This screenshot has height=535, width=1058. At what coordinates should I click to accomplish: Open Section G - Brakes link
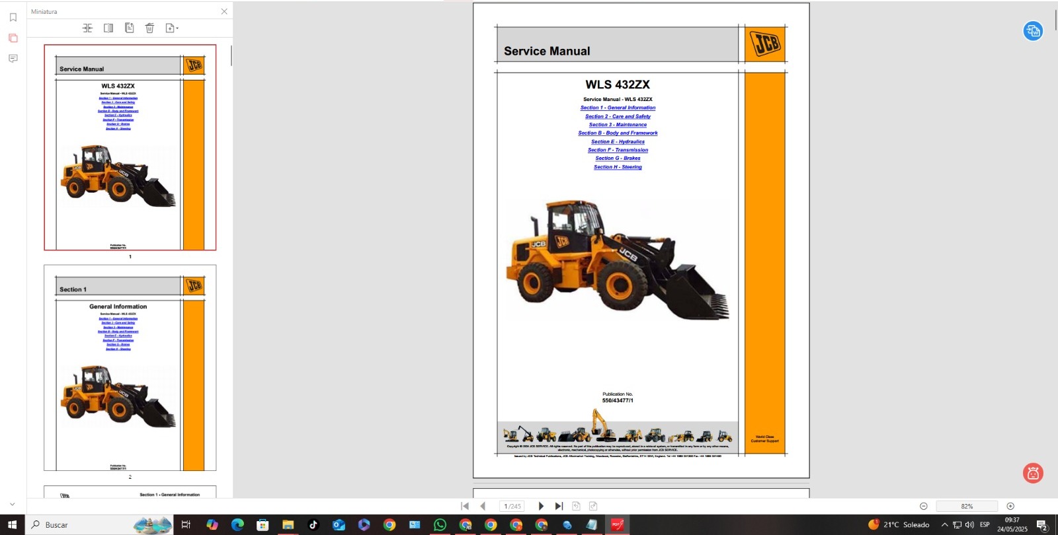[x=618, y=159]
